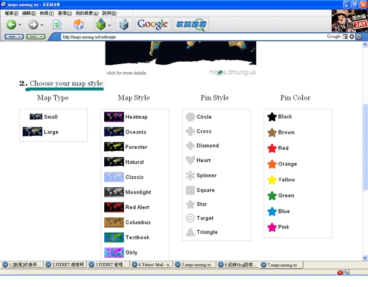This screenshot has width=368, height=287.
Task: Choose the Oceania map style
Action: tap(125, 132)
